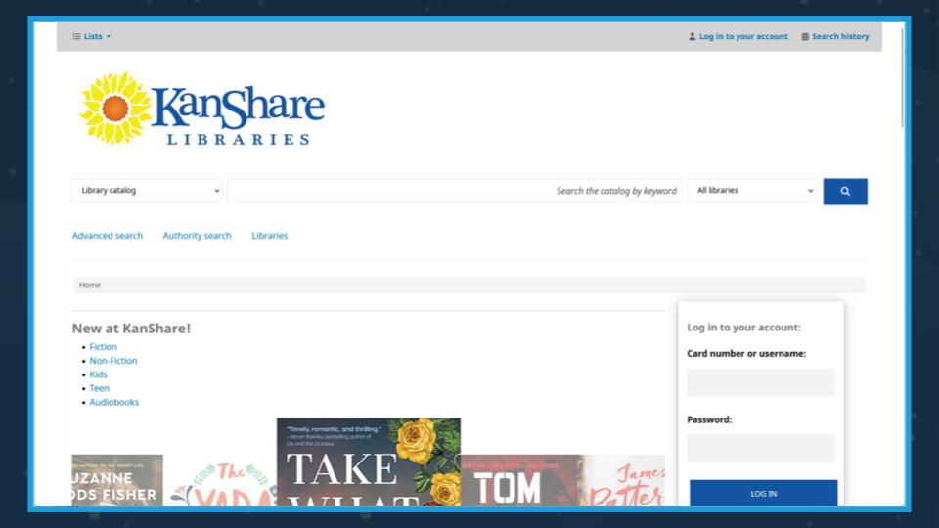Open Advanced search
The height and width of the screenshot is (528, 939).
108,236
